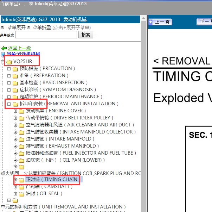Expand the EXHAUST MANIFOLD node

point(15,146)
